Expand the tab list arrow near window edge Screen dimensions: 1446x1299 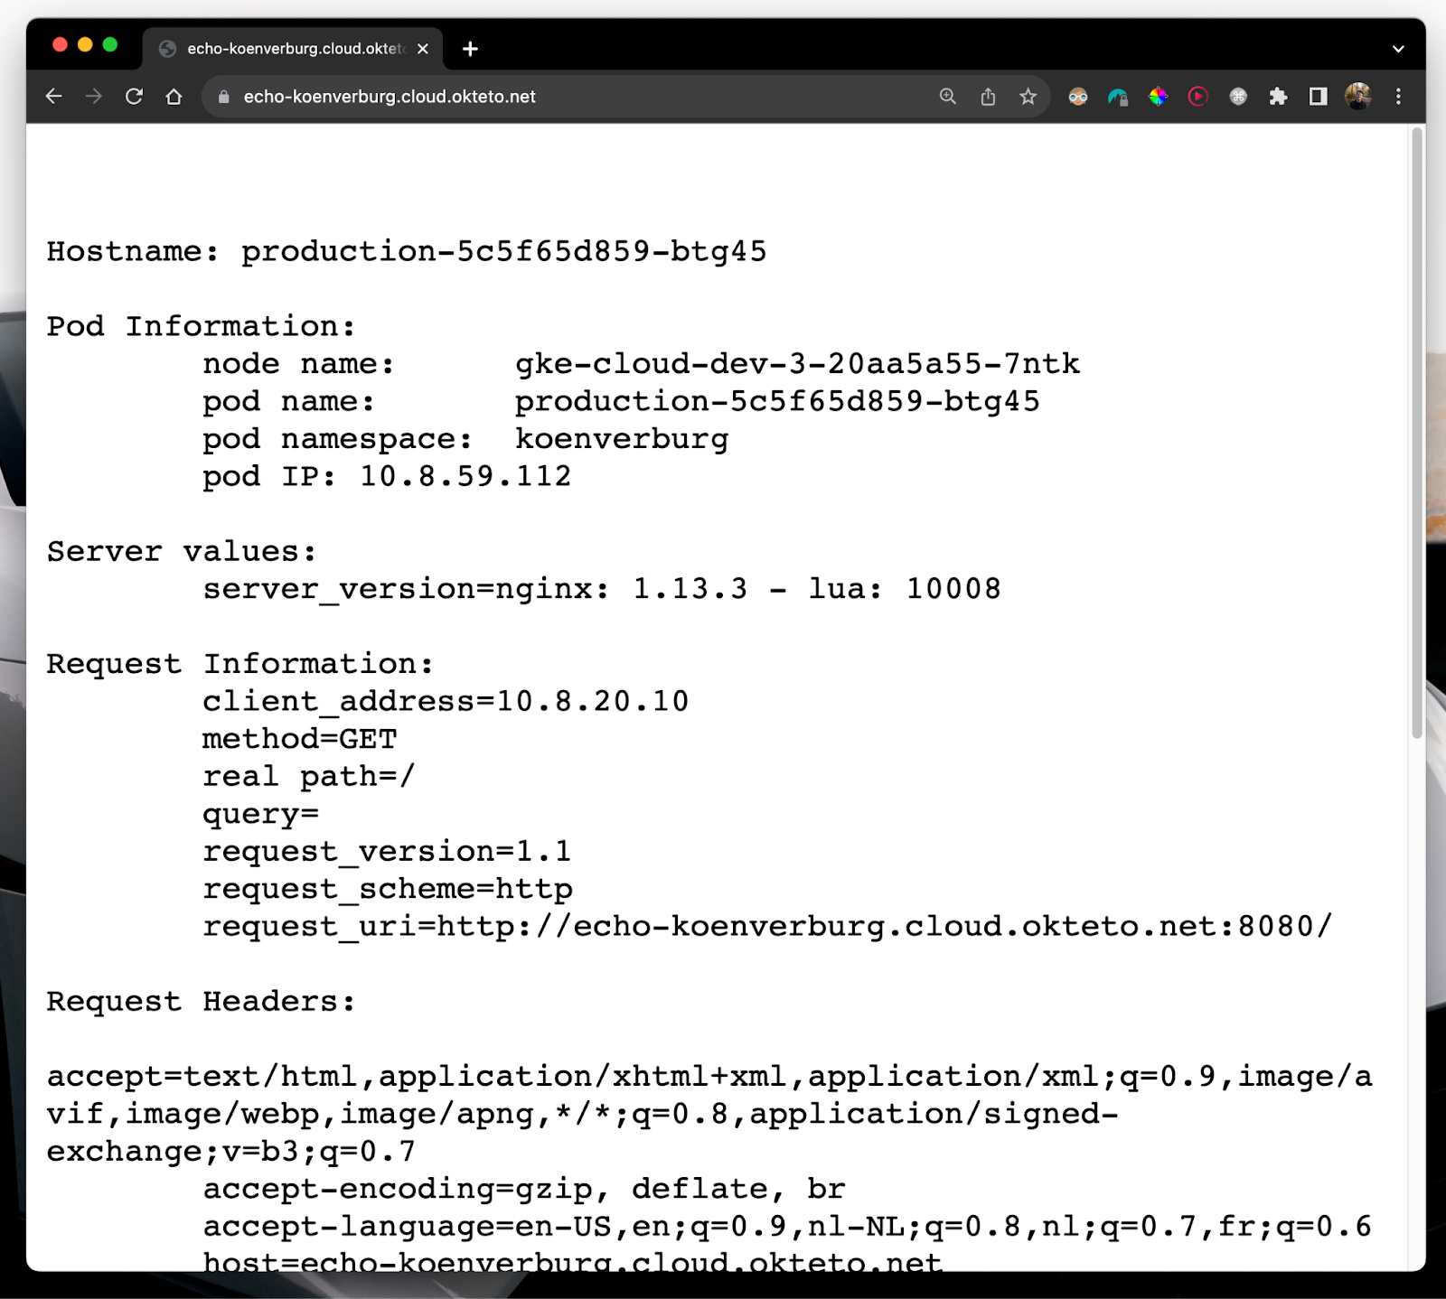pos(1397,50)
